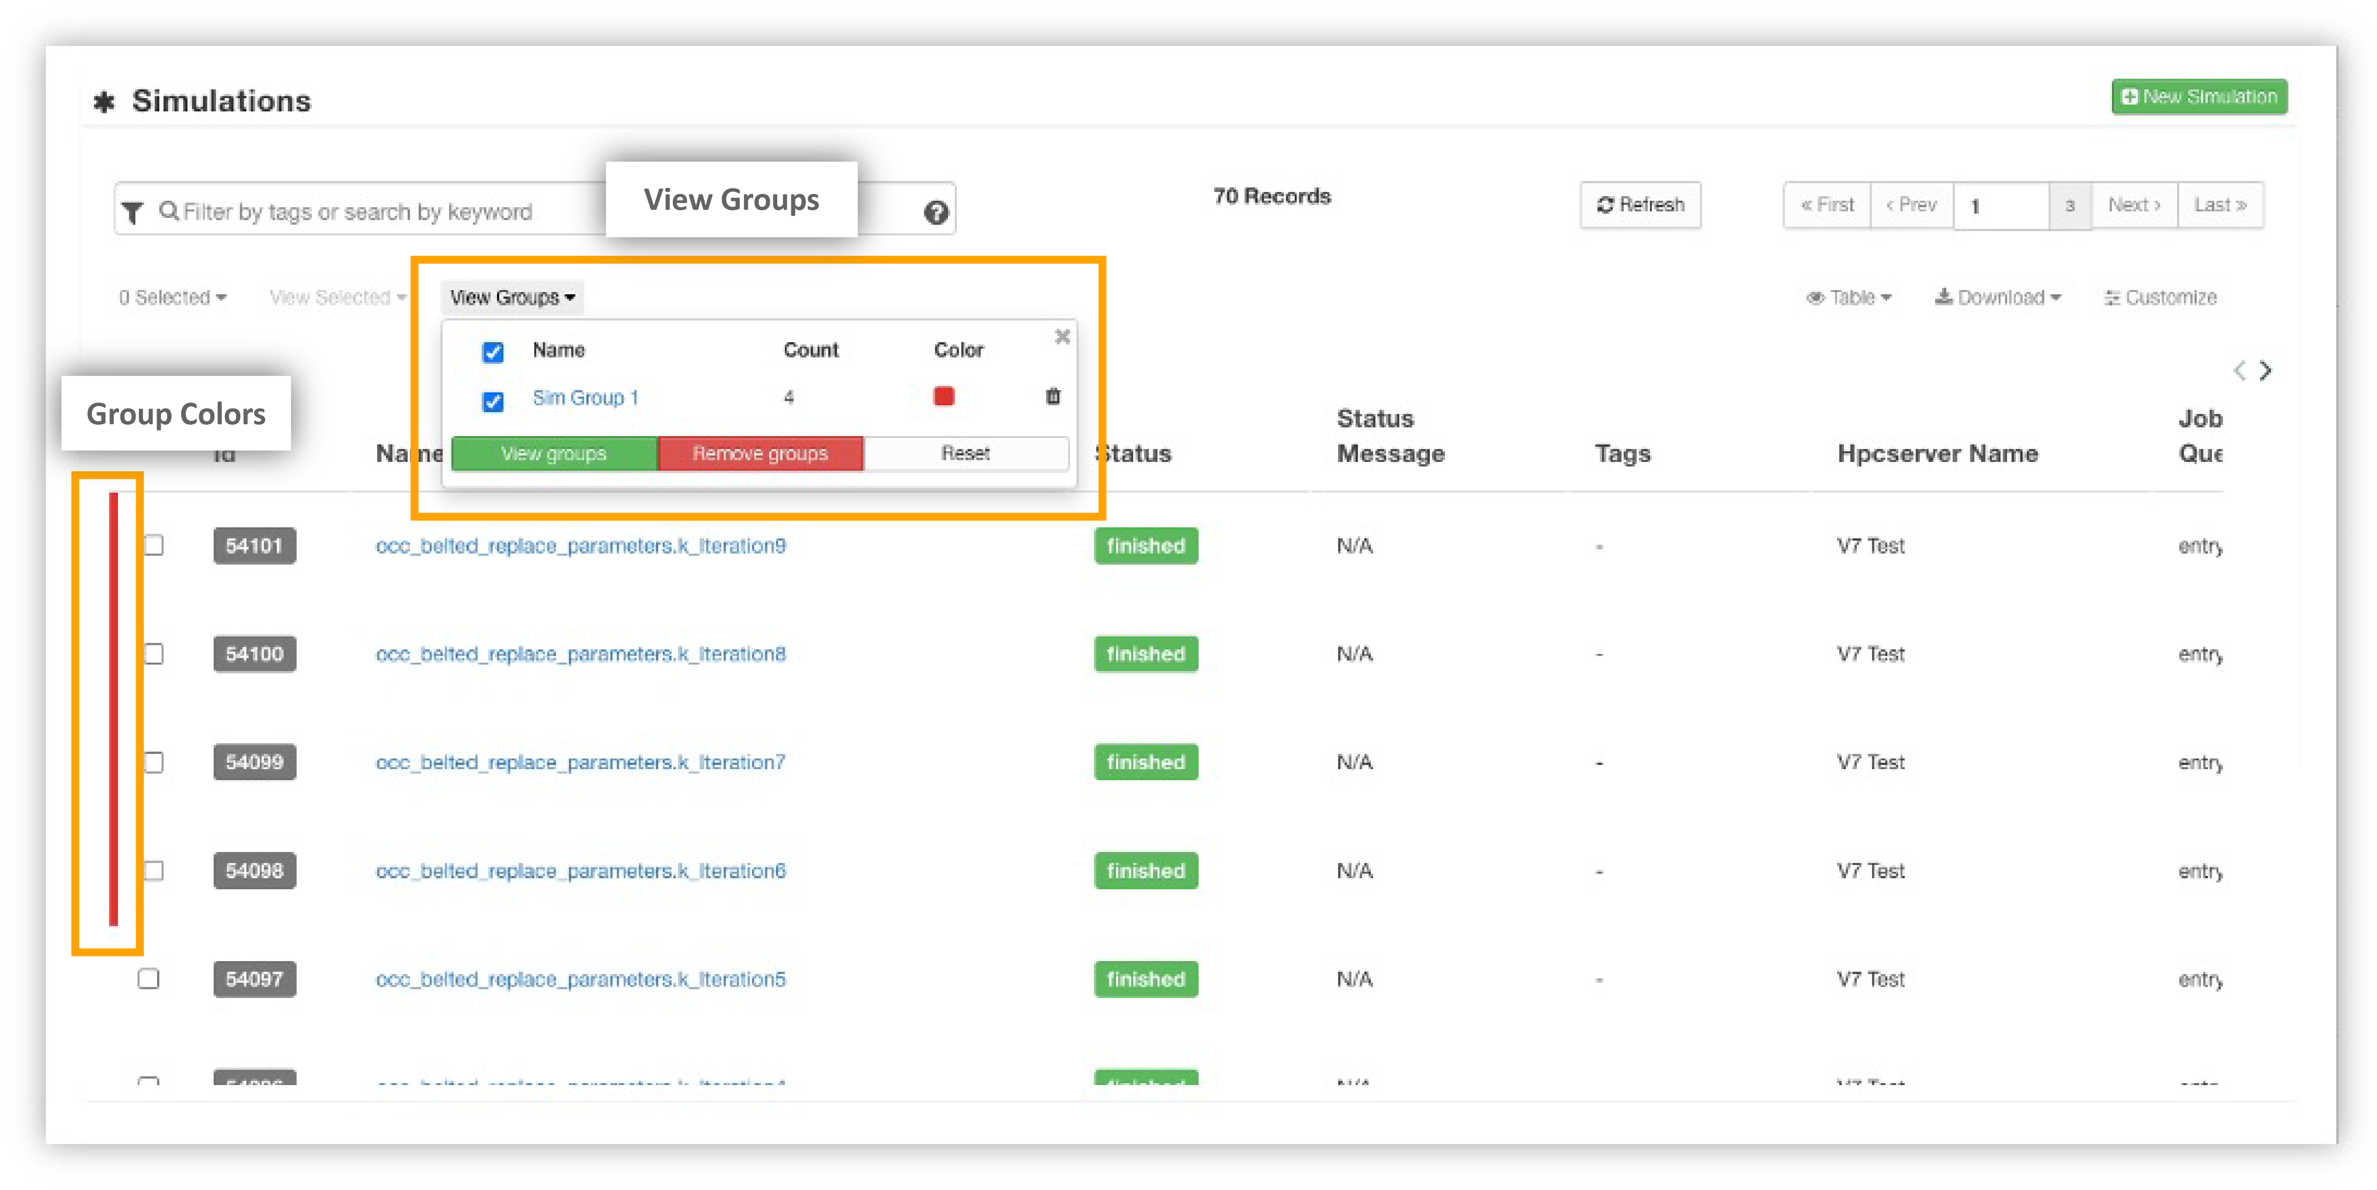This screenshot has width=2377, height=1190.
Task: Change the Sim Group 1 red color swatch
Action: (944, 397)
